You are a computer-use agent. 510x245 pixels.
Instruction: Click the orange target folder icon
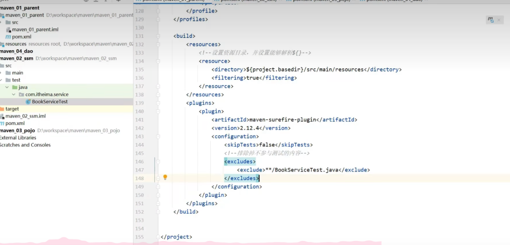[1, 109]
